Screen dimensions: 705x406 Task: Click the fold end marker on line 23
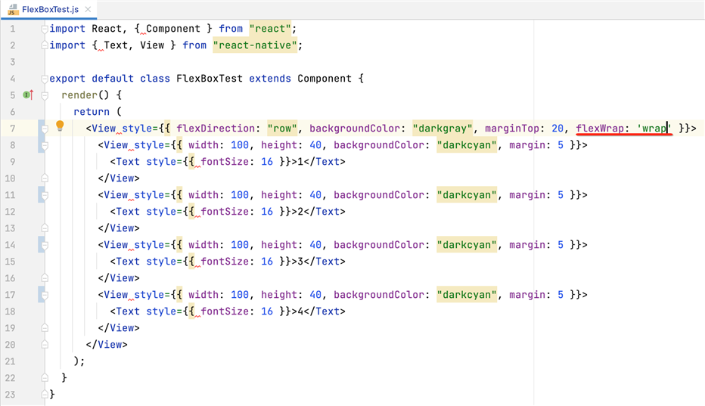45,394
